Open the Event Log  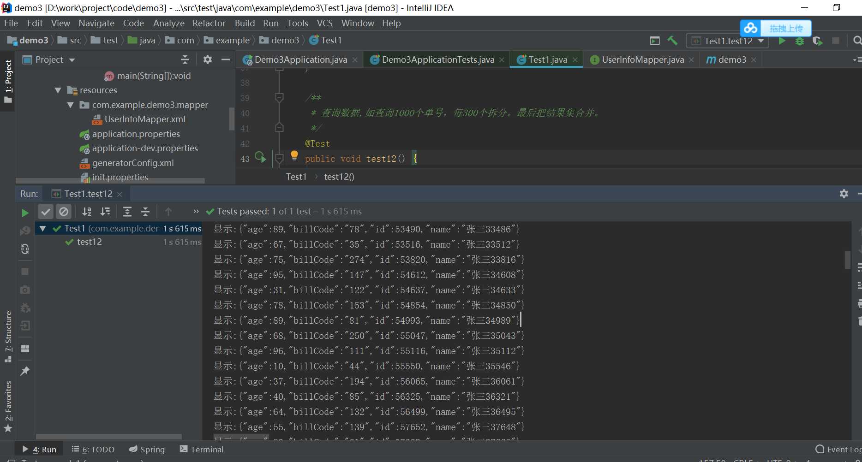[x=838, y=449]
